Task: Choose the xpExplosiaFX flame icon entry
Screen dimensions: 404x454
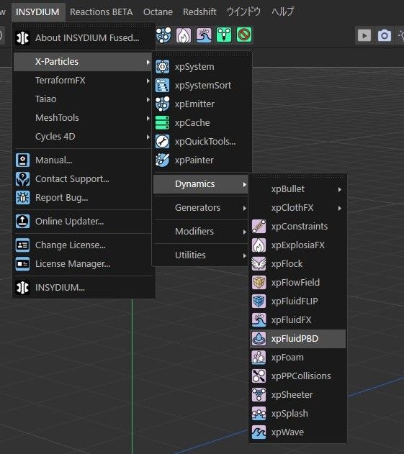Action: 259,245
